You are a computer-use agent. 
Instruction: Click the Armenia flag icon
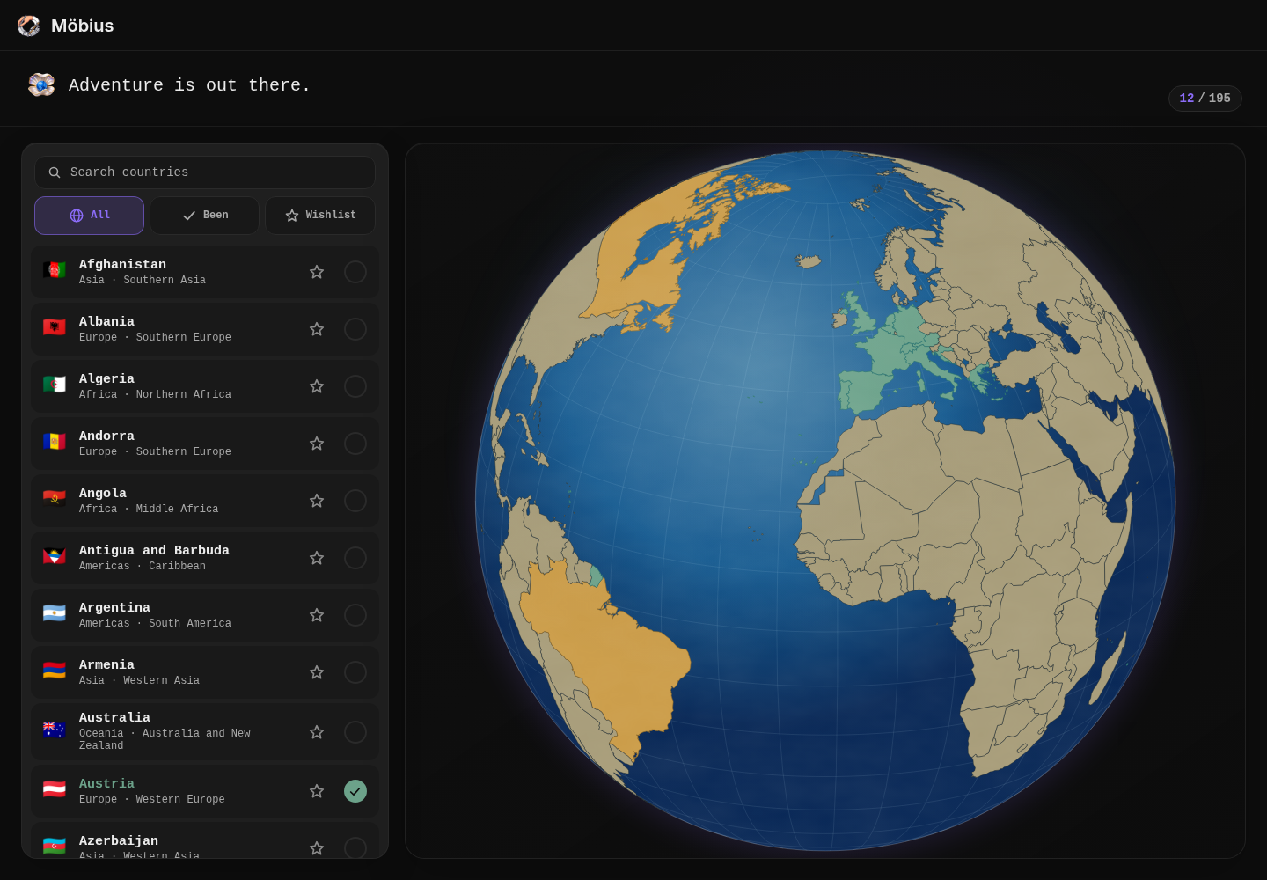(x=55, y=671)
